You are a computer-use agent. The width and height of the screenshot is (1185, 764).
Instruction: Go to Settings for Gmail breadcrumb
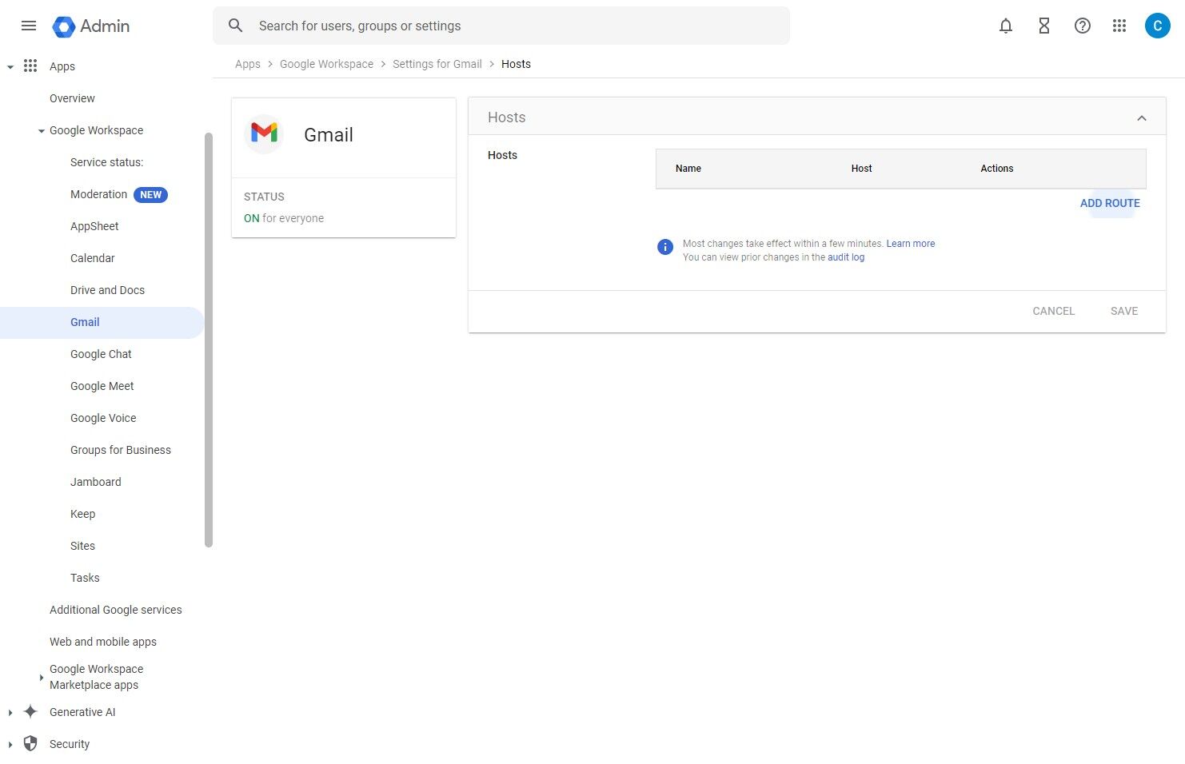tap(437, 64)
